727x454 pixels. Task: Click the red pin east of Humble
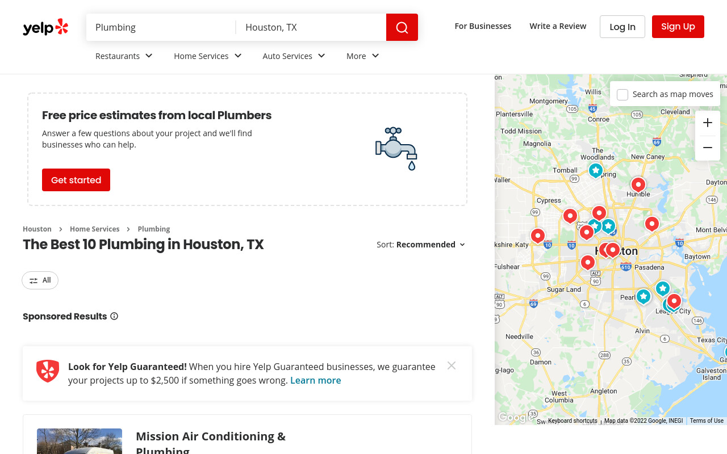point(652,224)
